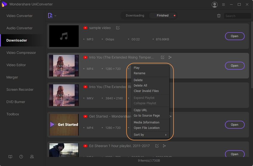Click the Search input field

[x=237, y=16]
